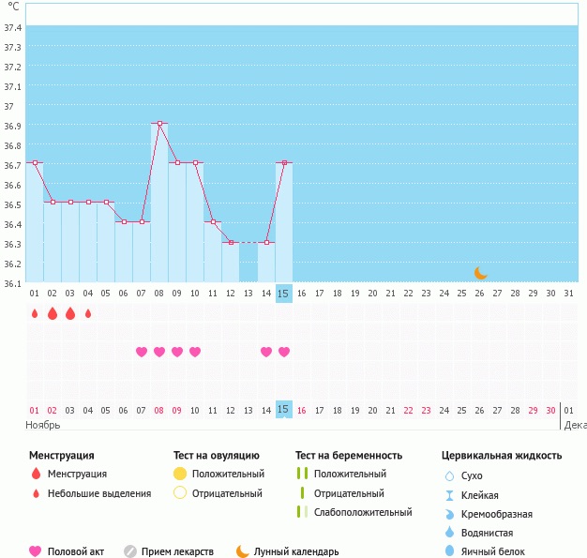
Task: Click the 'Водянистая' cervical fluid legend icon
Action: pos(448,533)
